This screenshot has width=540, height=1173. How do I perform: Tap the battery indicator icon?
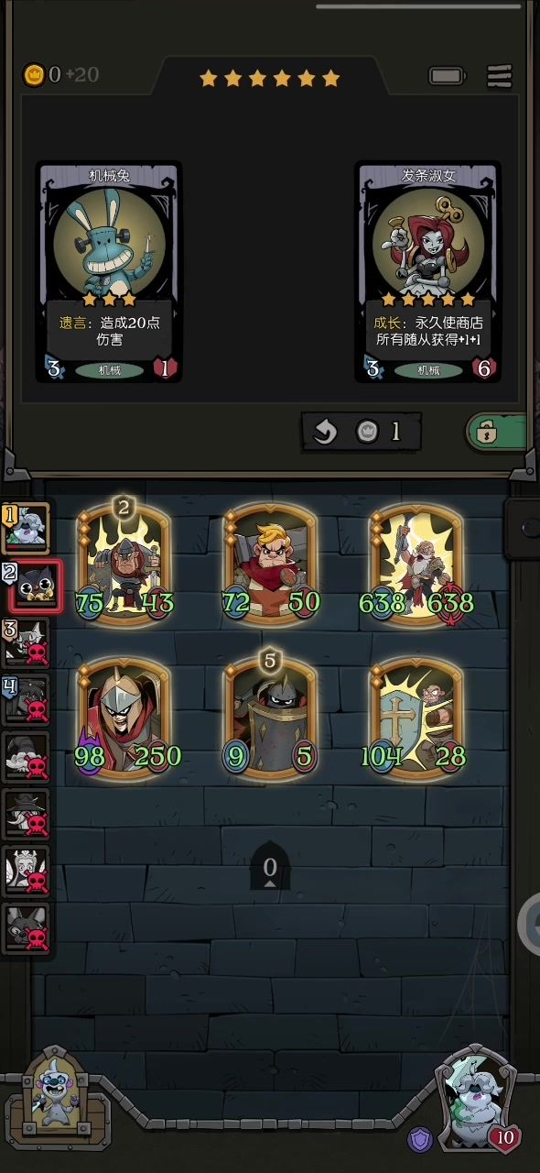tap(447, 76)
